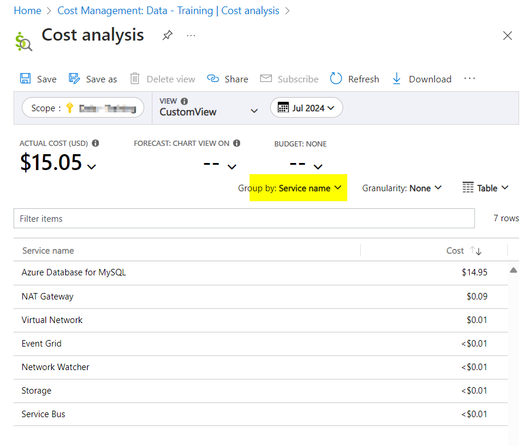Click the Refresh circular arrow icon
This screenshot has width=525, height=446.
coord(336,78)
